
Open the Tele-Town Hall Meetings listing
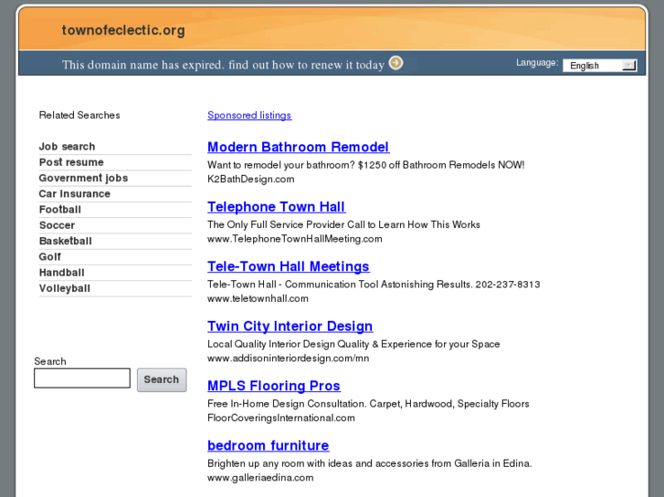288,266
